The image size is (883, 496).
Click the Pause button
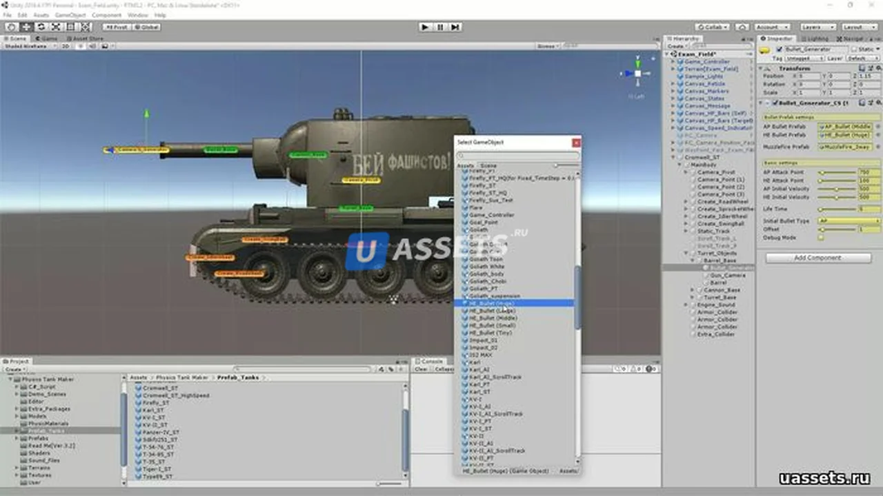[x=441, y=27]
